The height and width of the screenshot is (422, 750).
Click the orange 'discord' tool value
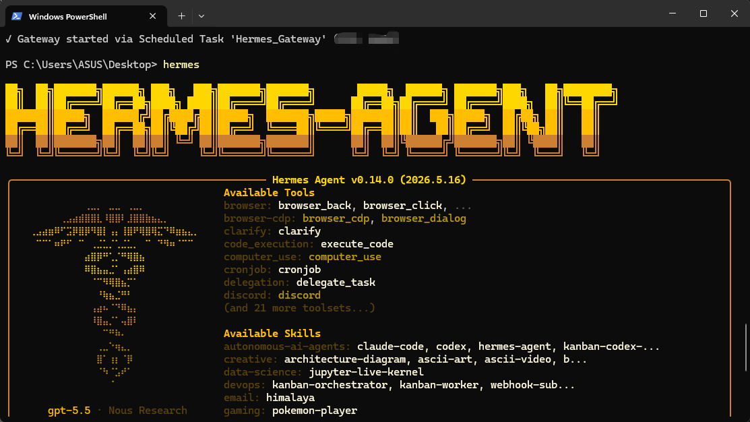click(299, 296)
